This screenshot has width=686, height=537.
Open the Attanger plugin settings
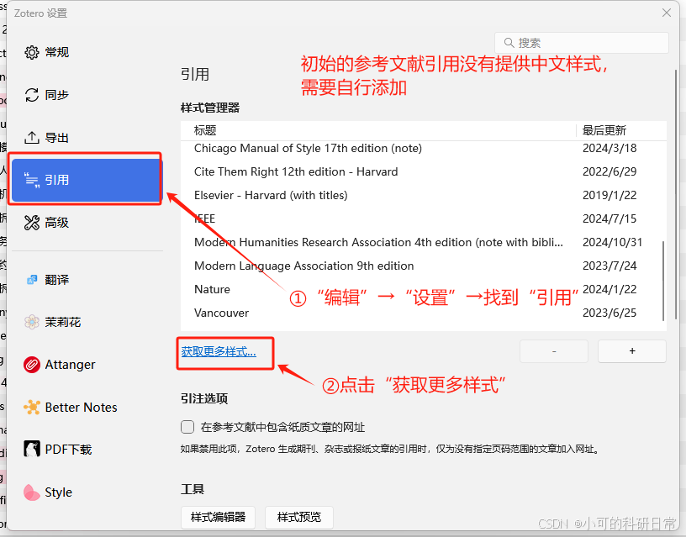87,365
